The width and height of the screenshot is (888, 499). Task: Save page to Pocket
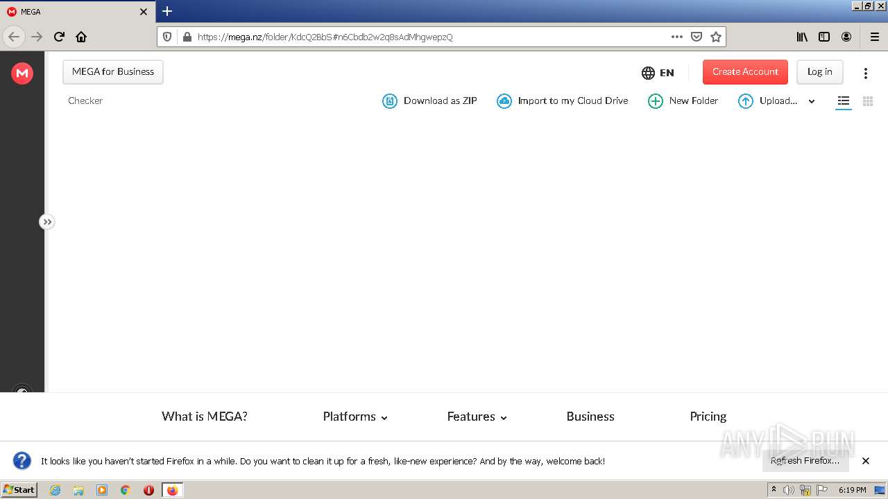point(697,37)
